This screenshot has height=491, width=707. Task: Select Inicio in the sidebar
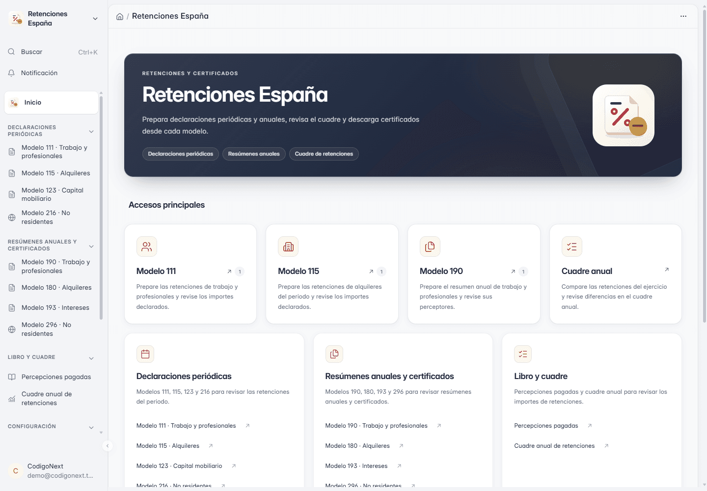(x=51, y=103)
